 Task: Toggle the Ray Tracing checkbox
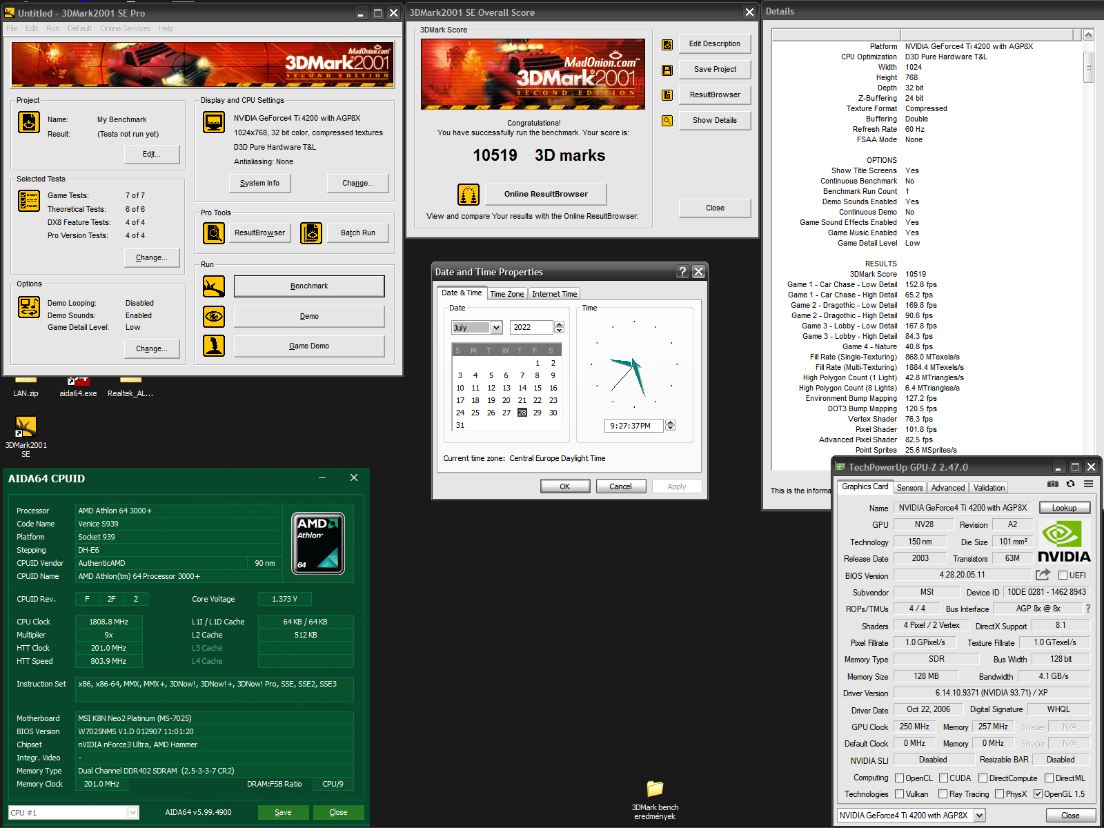943,794
